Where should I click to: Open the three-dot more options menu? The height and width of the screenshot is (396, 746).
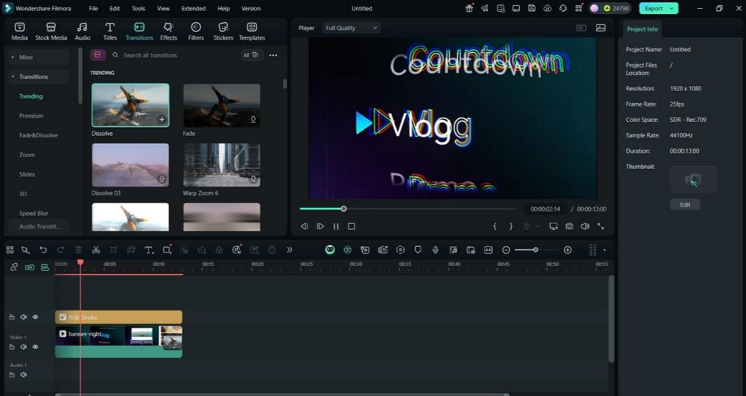click(273, 55)
